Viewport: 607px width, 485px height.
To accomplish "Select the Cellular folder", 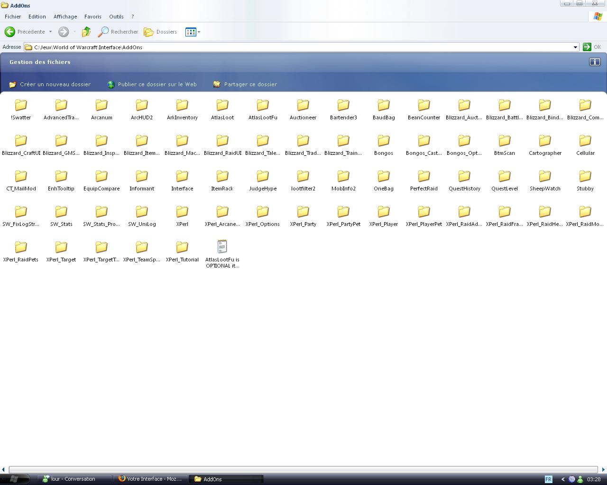I will point(585,145).
